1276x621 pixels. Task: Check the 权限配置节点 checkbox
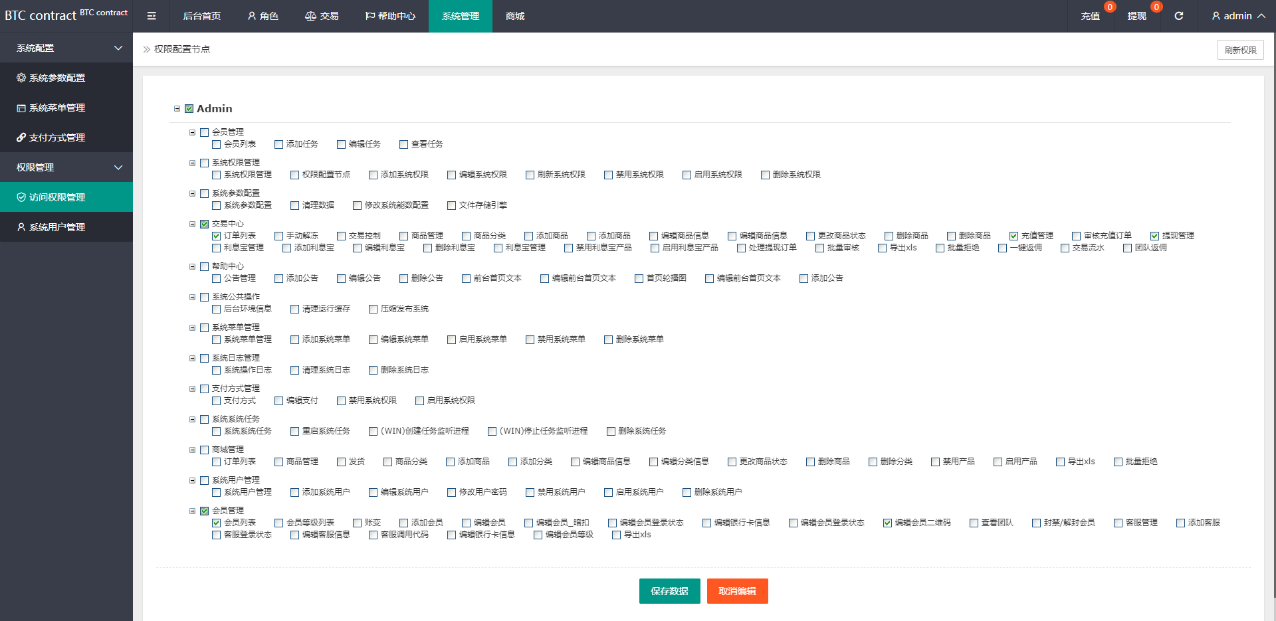point(294,175)
